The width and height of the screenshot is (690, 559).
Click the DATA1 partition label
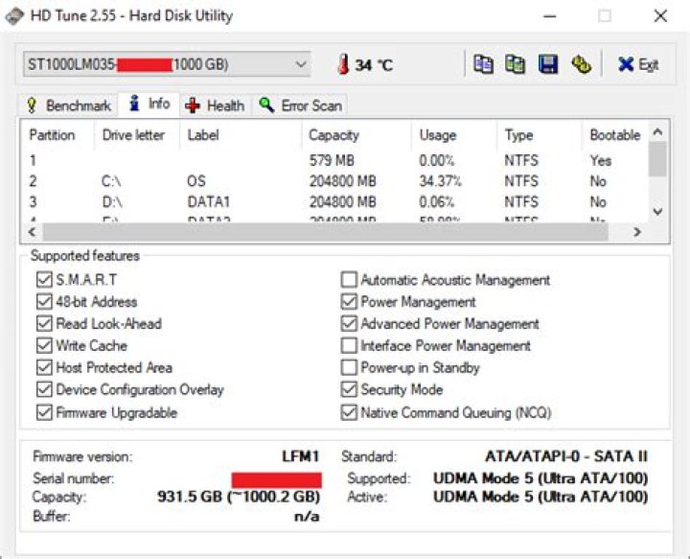click(x=209, y=202)
